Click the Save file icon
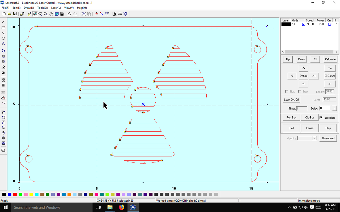Viewport: 340px width, 212px height. (x=15, y=14)
